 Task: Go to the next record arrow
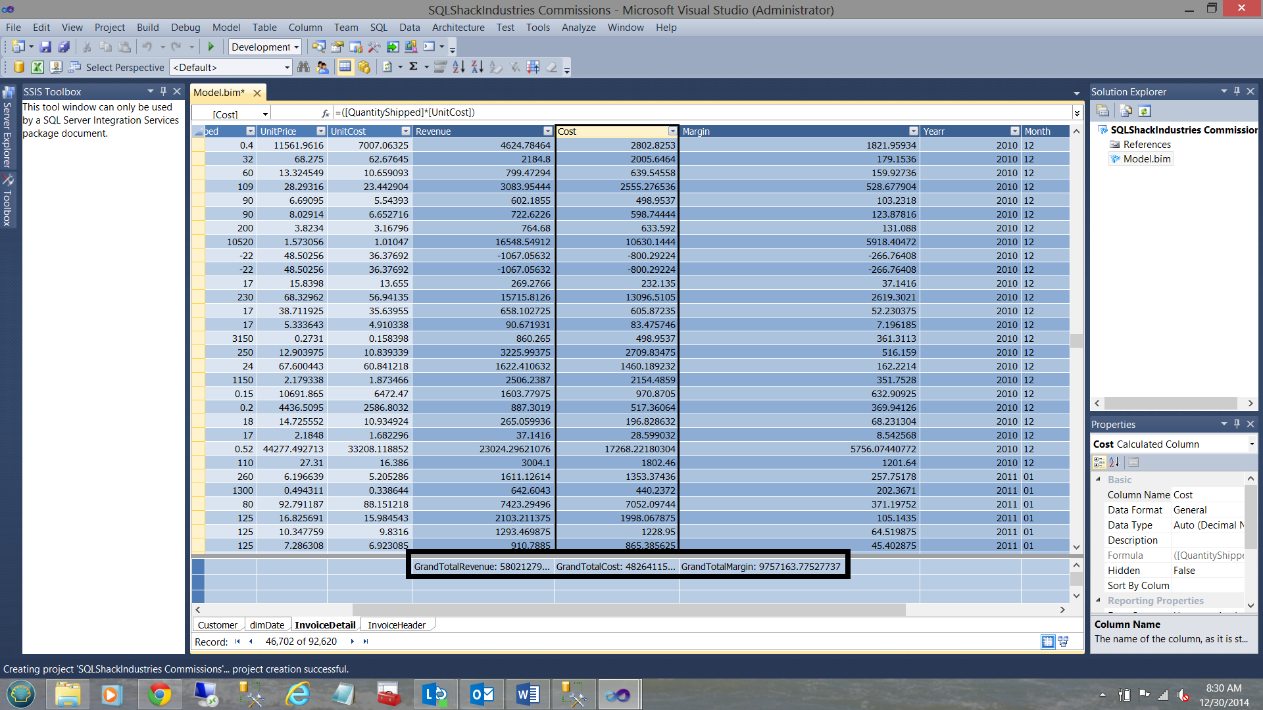tap(352, 642)
